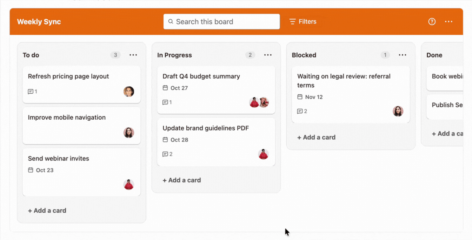Click comment icon on Draft Q4 budget card
Image resolution: width=472 pixels, height=240 pixels.
pyautogui.click(x=165, y=102)
